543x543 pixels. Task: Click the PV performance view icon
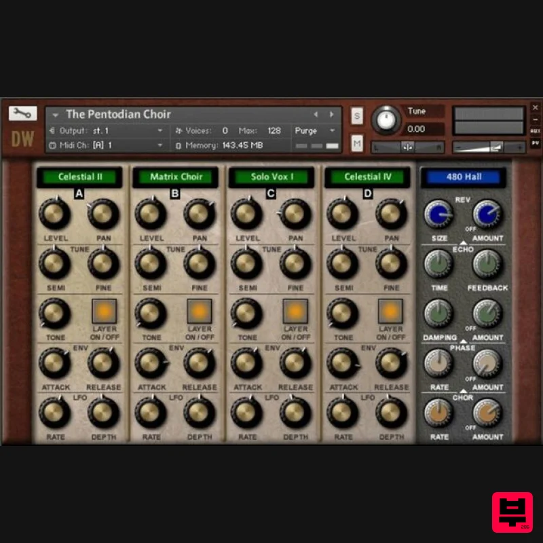tap(535, 143)
